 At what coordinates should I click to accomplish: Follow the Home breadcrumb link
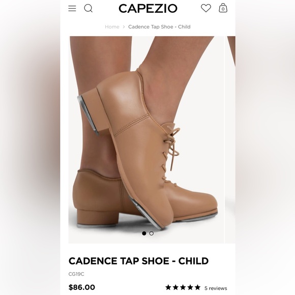pyautogui.click(x=112, y=27)
